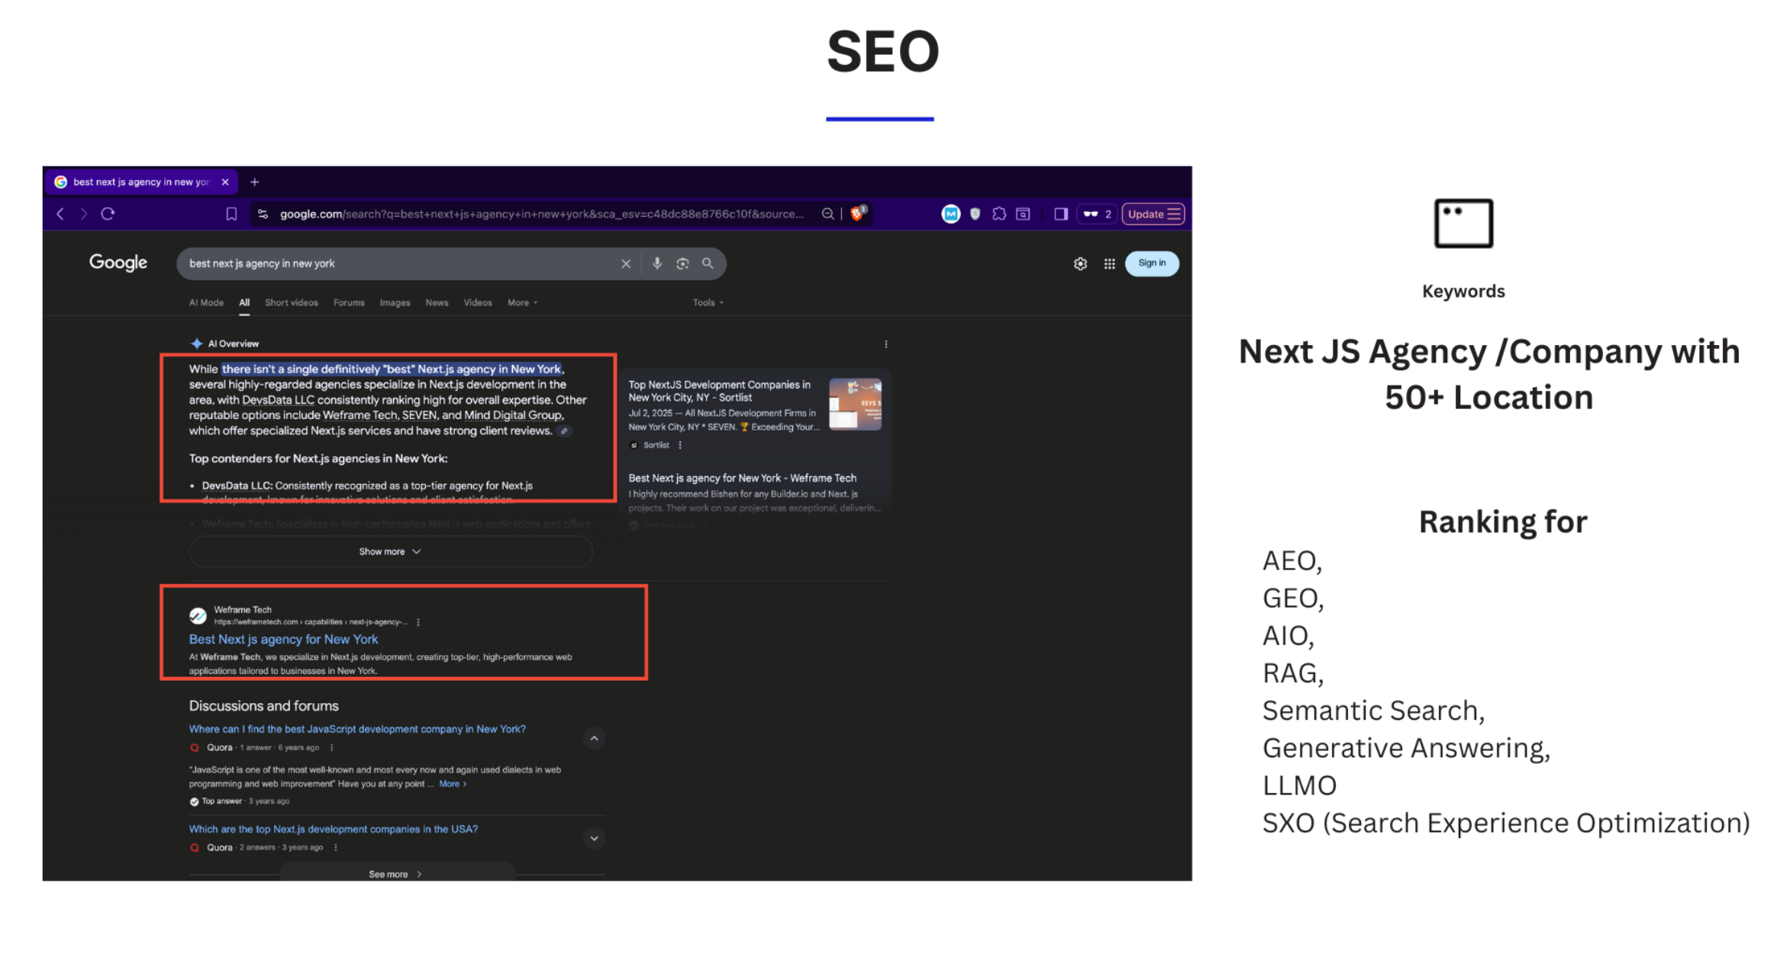The width and height of the screenshot is (1777, 980).
Task: Open the private glasses indicator showing 2
Action: (x=1097, y=214)
